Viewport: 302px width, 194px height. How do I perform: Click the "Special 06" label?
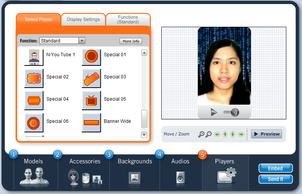57,121
